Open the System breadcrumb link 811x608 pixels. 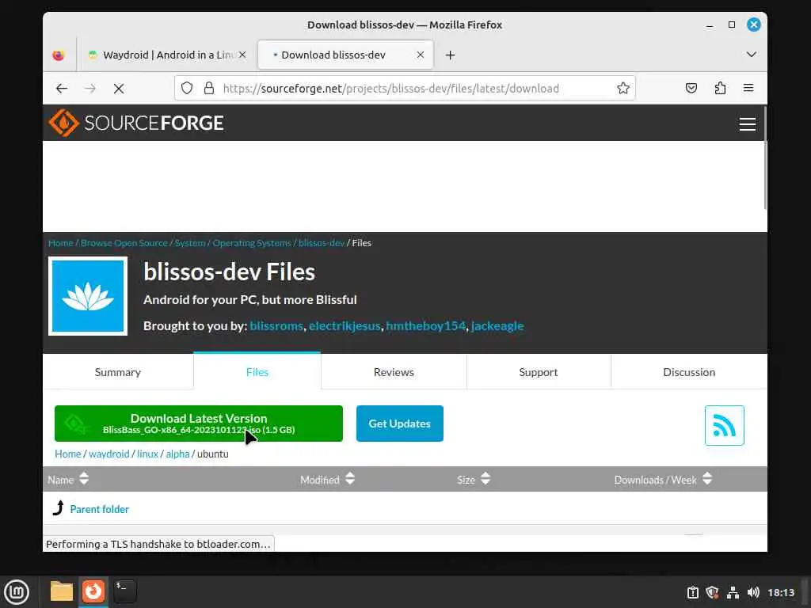click(x=190, y=243)
